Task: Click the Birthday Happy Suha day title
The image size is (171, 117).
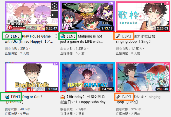Action: tap(84, 99)
